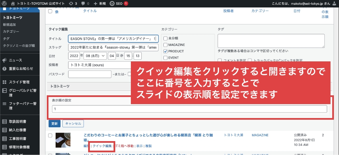Image resolution: width=339 pixels, height=155 pixels.
Task: Click the 工事説明書 list icon
Action: [x=4, y=139]
